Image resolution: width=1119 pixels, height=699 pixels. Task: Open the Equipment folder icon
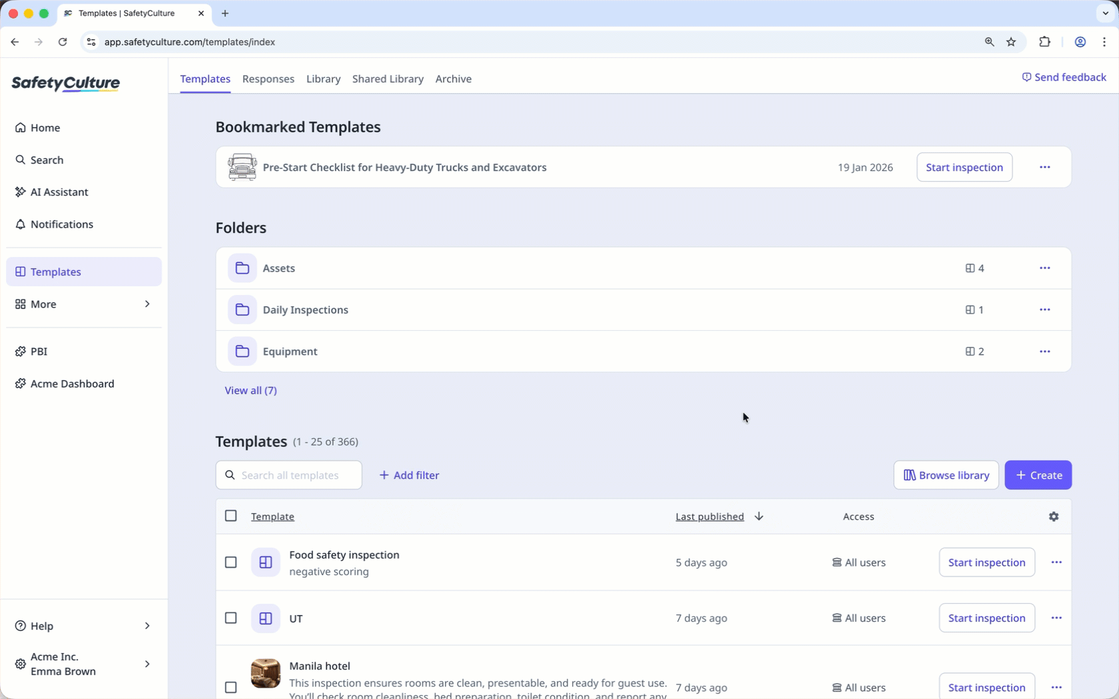242,351
